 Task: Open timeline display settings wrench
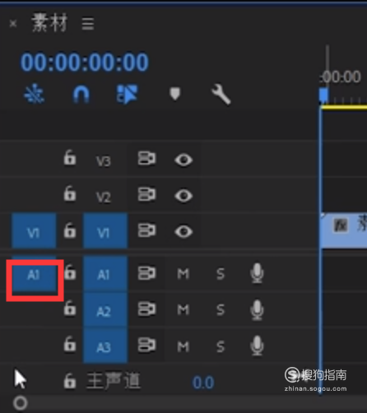click(221, 95)
